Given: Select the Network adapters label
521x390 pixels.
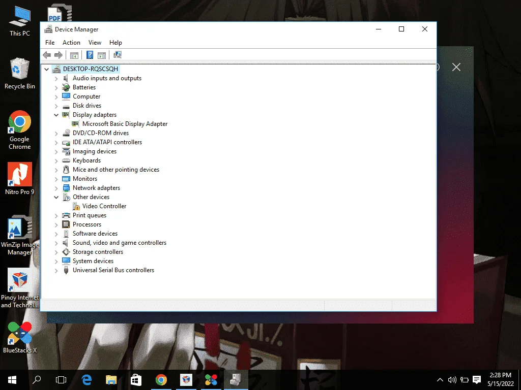Looking at the screenshot, I should (96, 188).
